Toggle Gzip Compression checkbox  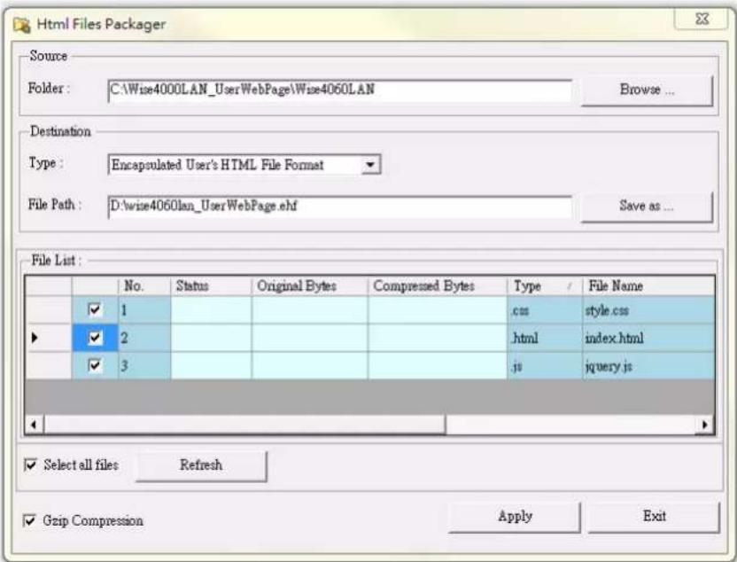click(29, 520)
